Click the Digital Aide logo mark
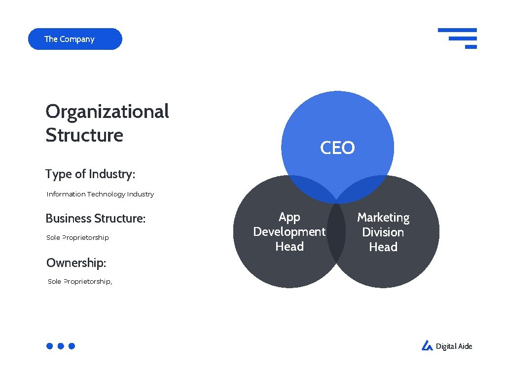The height and width of the screenshot is (379, 505). coord(427,345)
